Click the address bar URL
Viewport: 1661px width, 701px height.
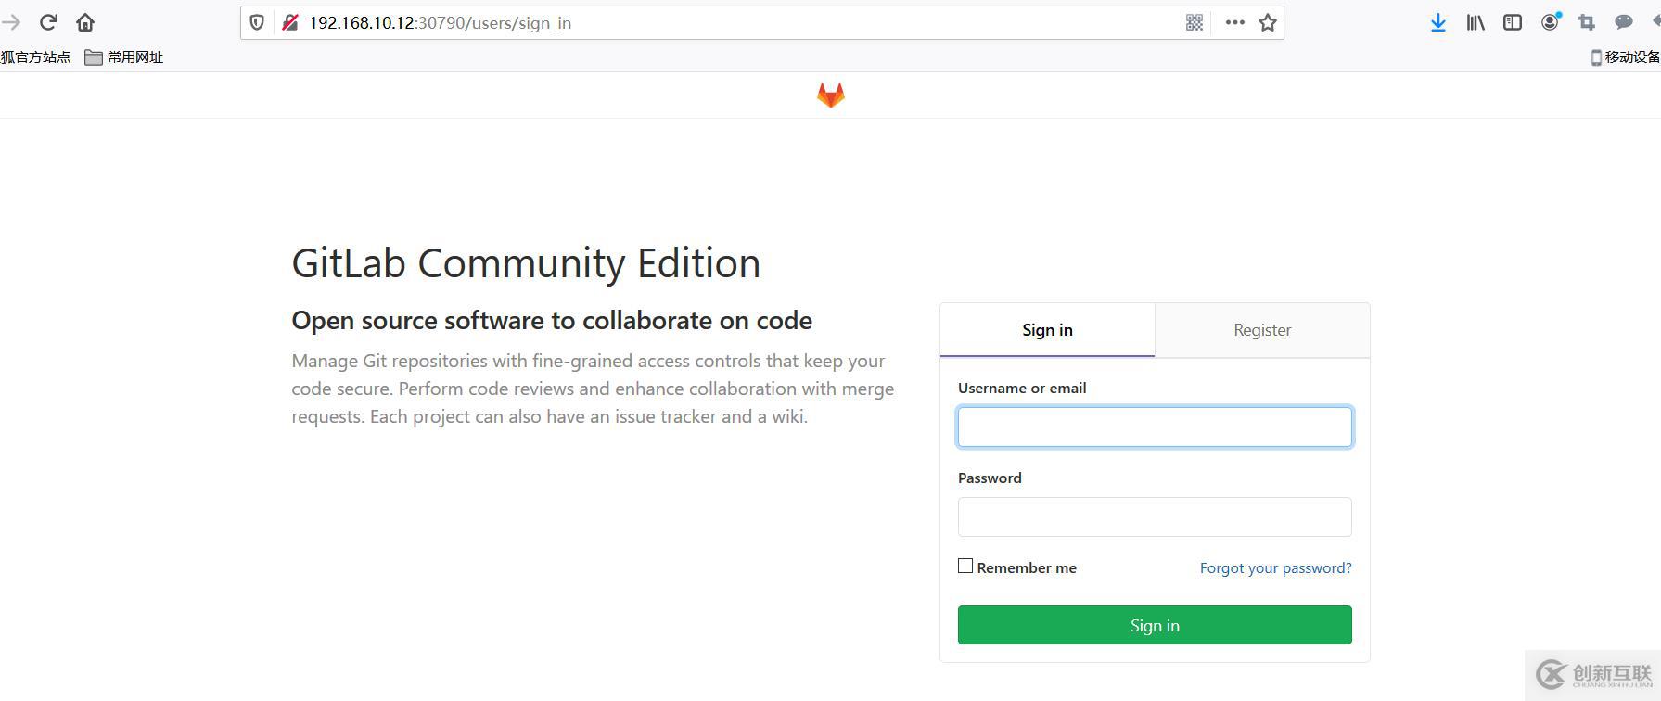440,23
